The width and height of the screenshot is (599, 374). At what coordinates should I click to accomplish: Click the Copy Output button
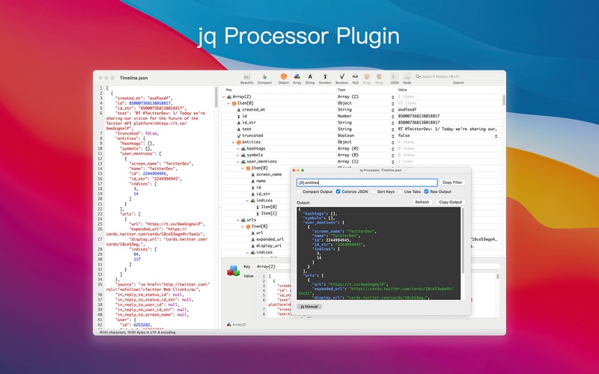[x=451, y=202]
